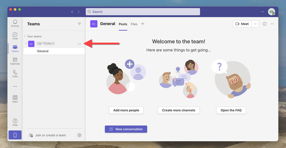
Task: Click the Teams panel heading
Action: (x=34, y=24)
